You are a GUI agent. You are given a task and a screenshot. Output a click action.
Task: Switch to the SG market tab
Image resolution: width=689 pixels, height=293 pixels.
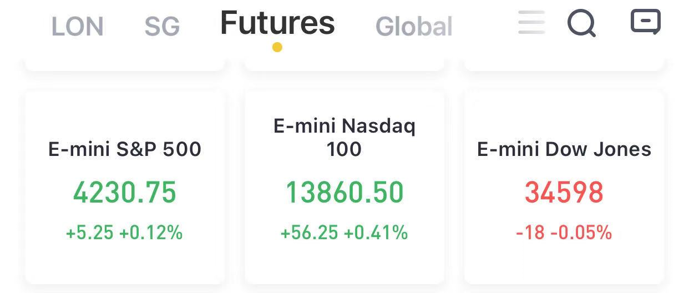tap(162, 27)
